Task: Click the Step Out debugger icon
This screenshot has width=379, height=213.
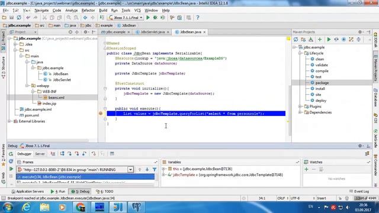Action: [x=84, y=154]
